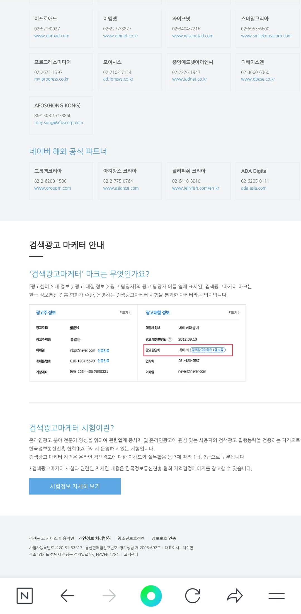Viewport: 301px width, 614px height.
Task: Open 고객센터 footer link
Action: coord(131,555)
